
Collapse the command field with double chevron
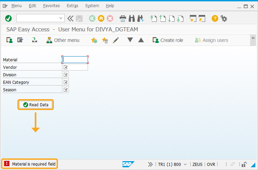71,18
